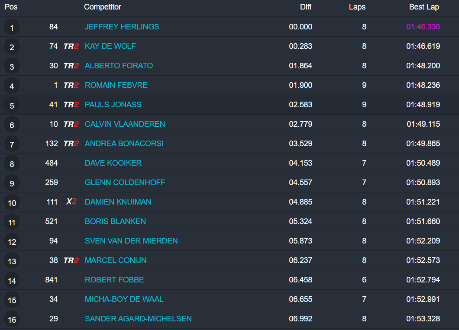Click the TR2 icon next to Alberto Forato
The image size is (459, 330).
click(x=71, y=66)
